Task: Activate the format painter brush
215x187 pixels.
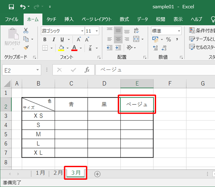Action: pos(26,47)
